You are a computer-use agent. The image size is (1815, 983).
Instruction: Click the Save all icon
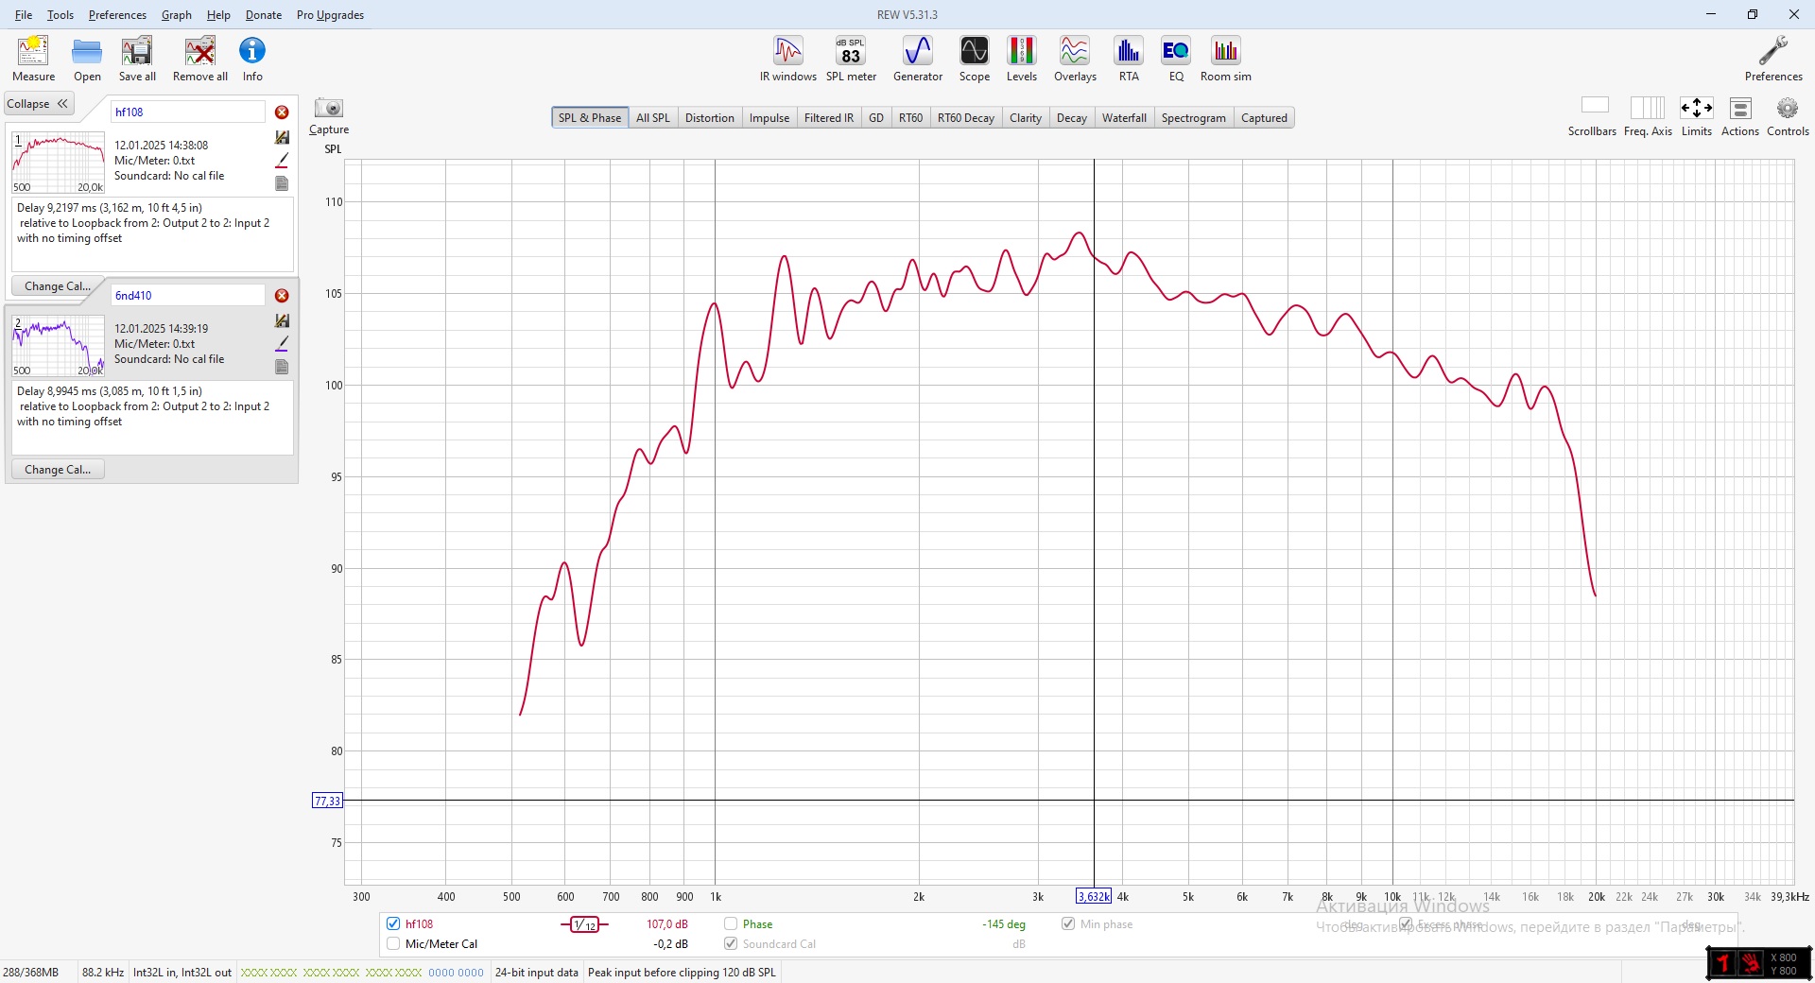click(137, 59)
